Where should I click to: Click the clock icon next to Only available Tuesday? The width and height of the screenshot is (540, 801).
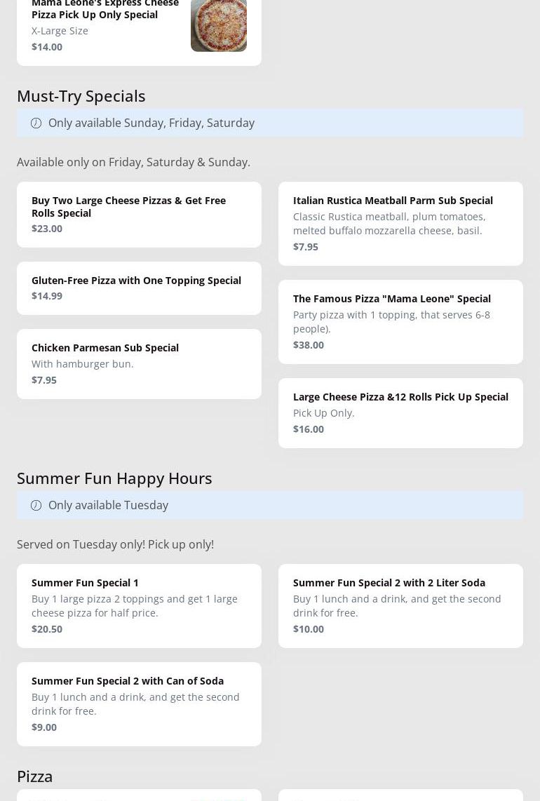click(36, 505)
